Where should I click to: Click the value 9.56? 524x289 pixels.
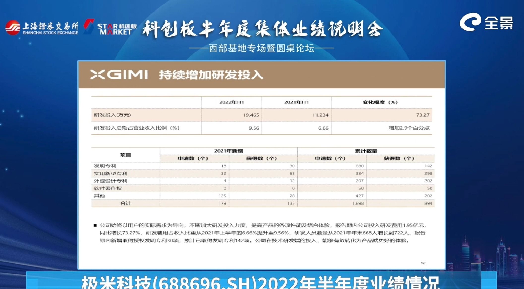click(x=254, y=128)
